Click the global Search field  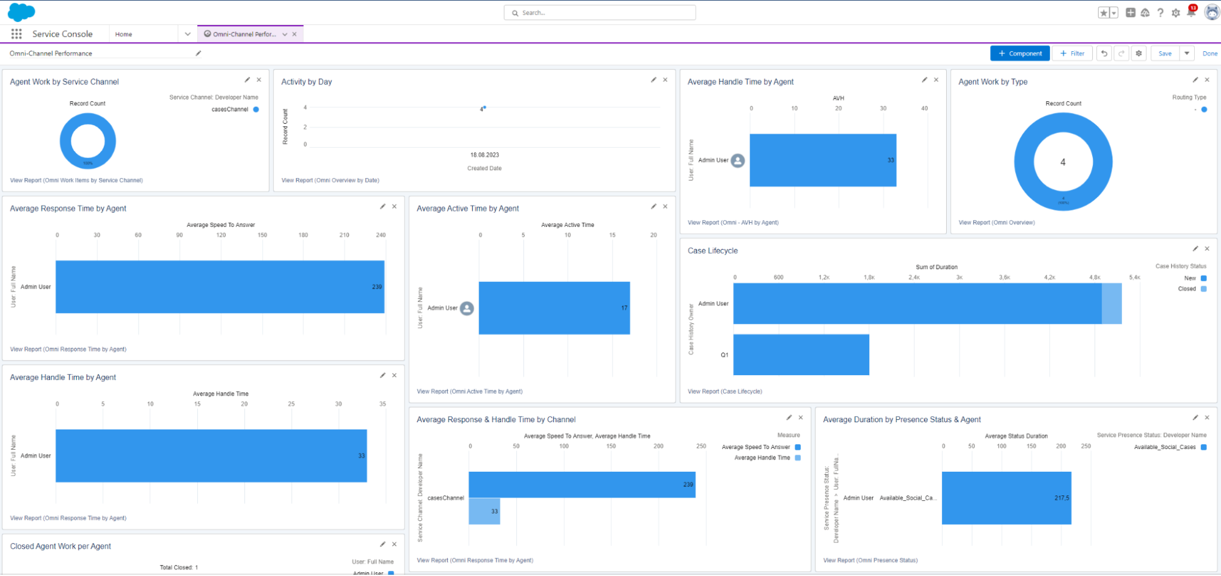pos(599,12)
